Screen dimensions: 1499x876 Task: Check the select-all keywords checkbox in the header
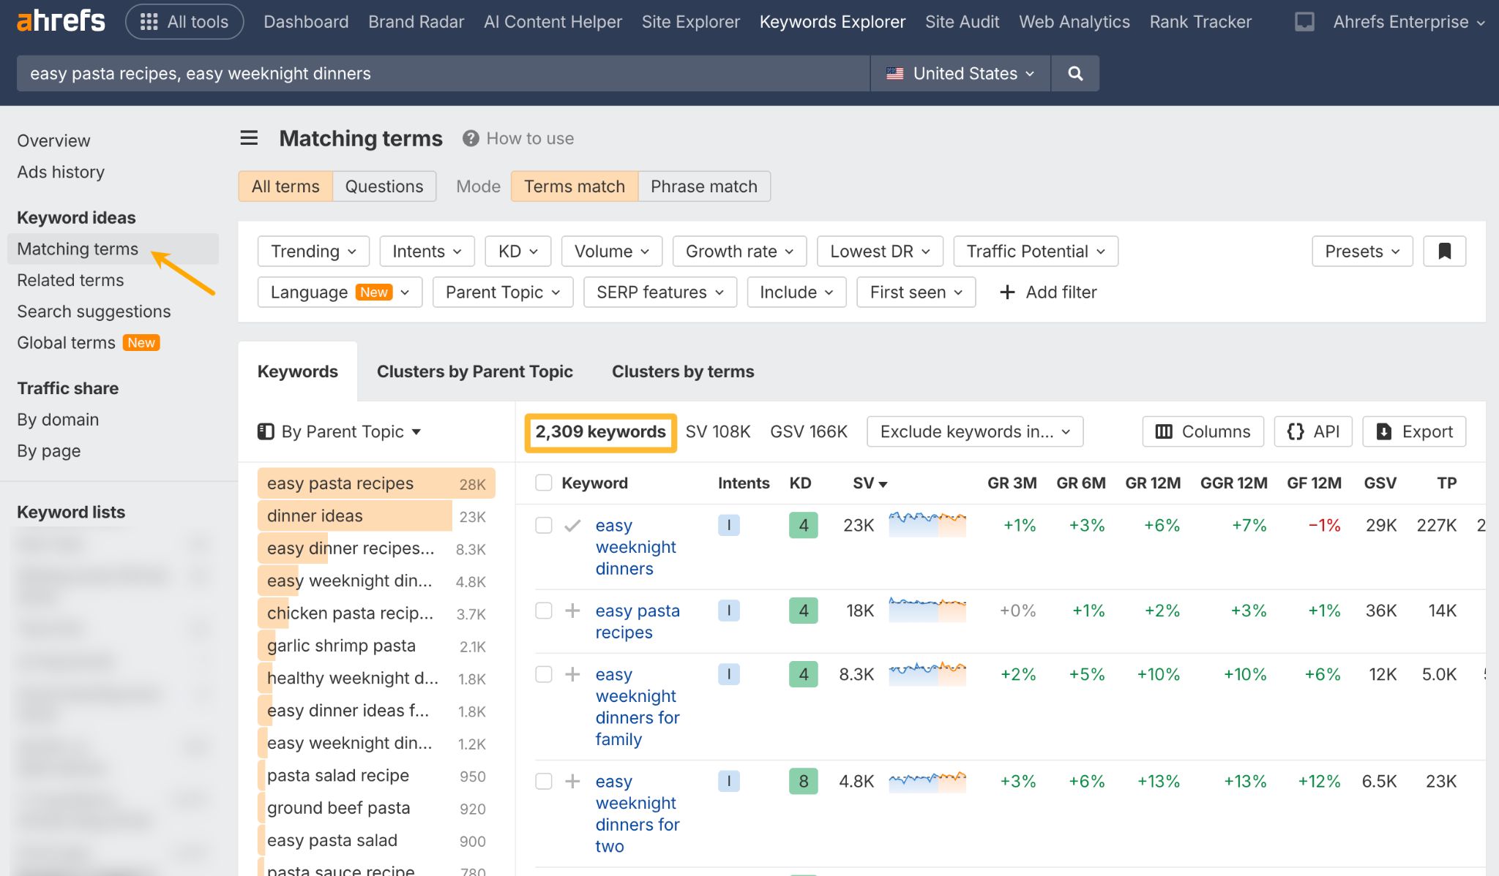pos(544,483)
